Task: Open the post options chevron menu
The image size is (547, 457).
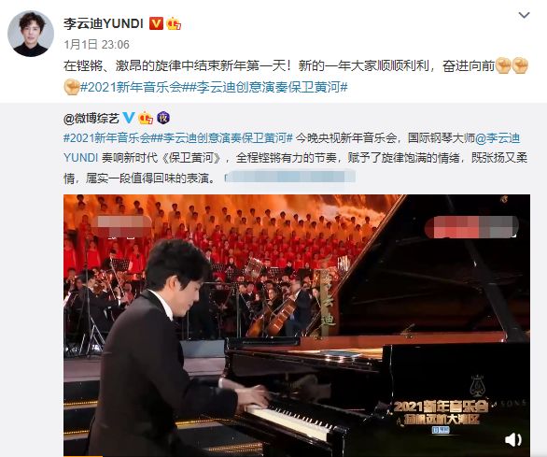Action: pos(524,15)
